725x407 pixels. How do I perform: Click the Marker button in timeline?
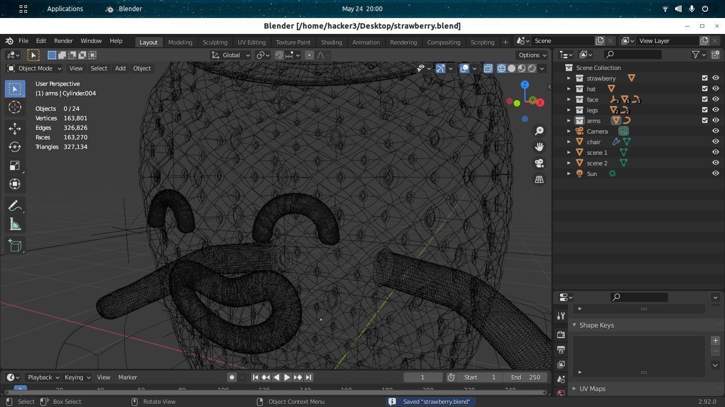pos(127,377)
